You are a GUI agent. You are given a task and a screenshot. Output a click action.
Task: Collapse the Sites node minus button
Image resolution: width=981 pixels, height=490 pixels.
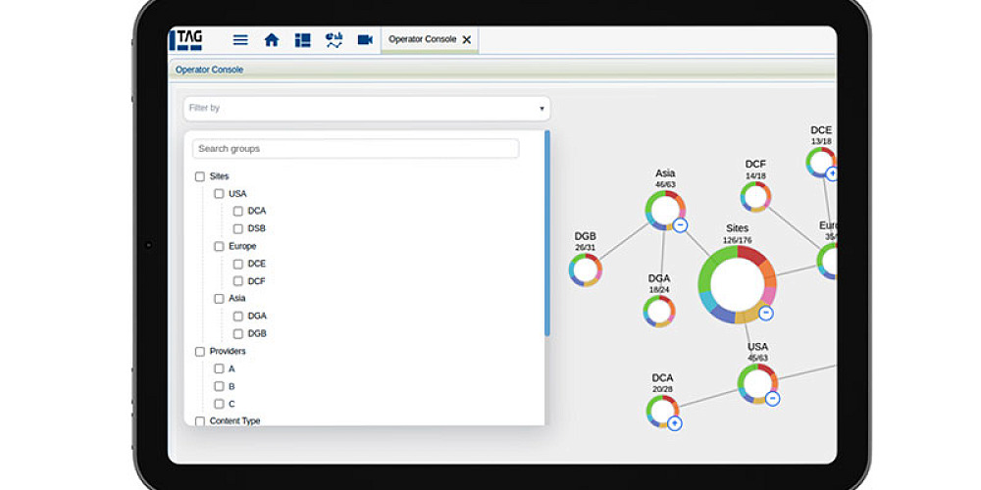coord(766,314)
